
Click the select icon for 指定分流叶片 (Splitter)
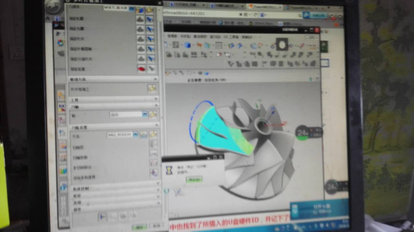tap(141, 59)
